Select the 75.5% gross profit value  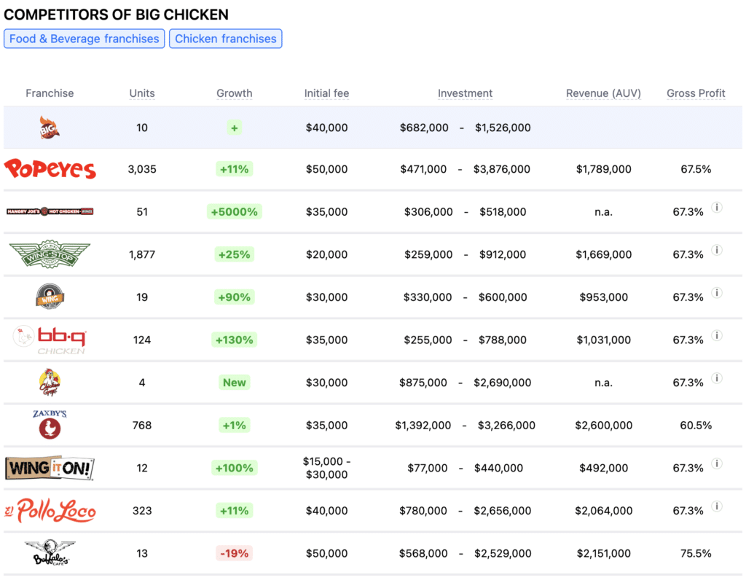[x=696, y=554]
